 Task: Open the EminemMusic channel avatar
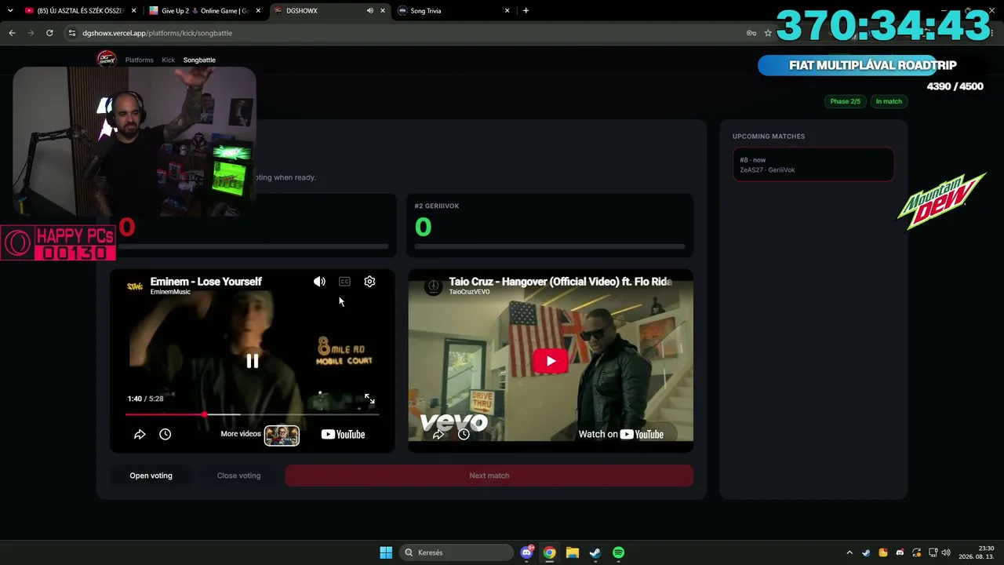click(135, 286)
